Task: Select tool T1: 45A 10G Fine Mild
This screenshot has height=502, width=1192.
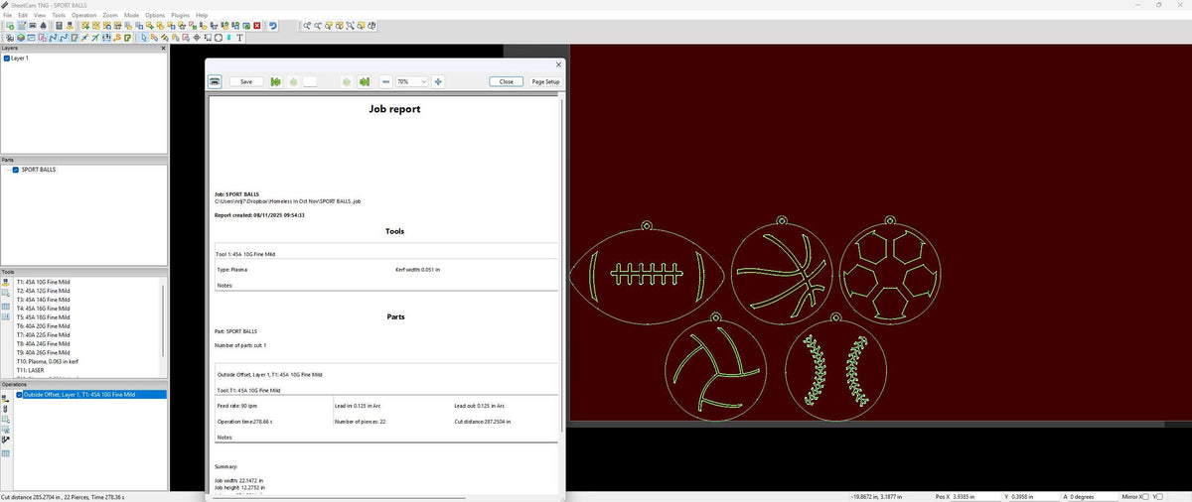Action: pos(43,282)
